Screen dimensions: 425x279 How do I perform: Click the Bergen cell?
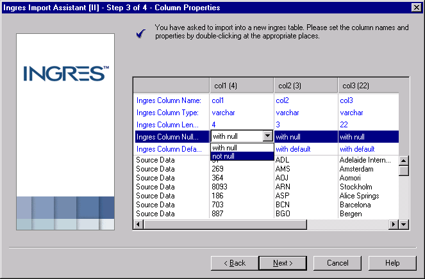[351, 214]
